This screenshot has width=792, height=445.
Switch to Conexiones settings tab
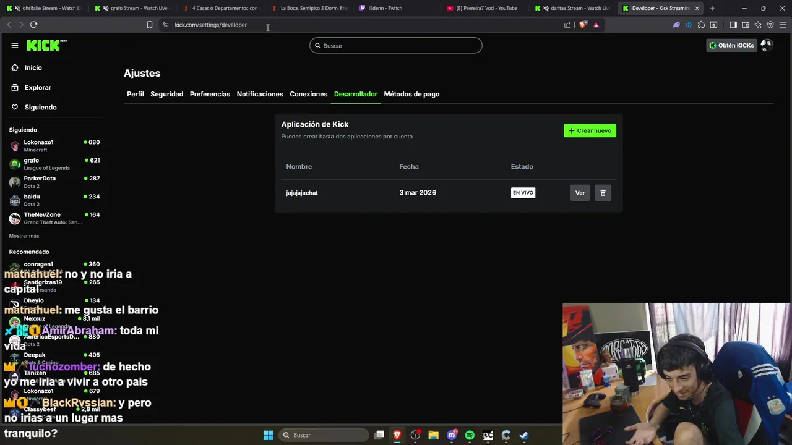click(x=309, y=94)
